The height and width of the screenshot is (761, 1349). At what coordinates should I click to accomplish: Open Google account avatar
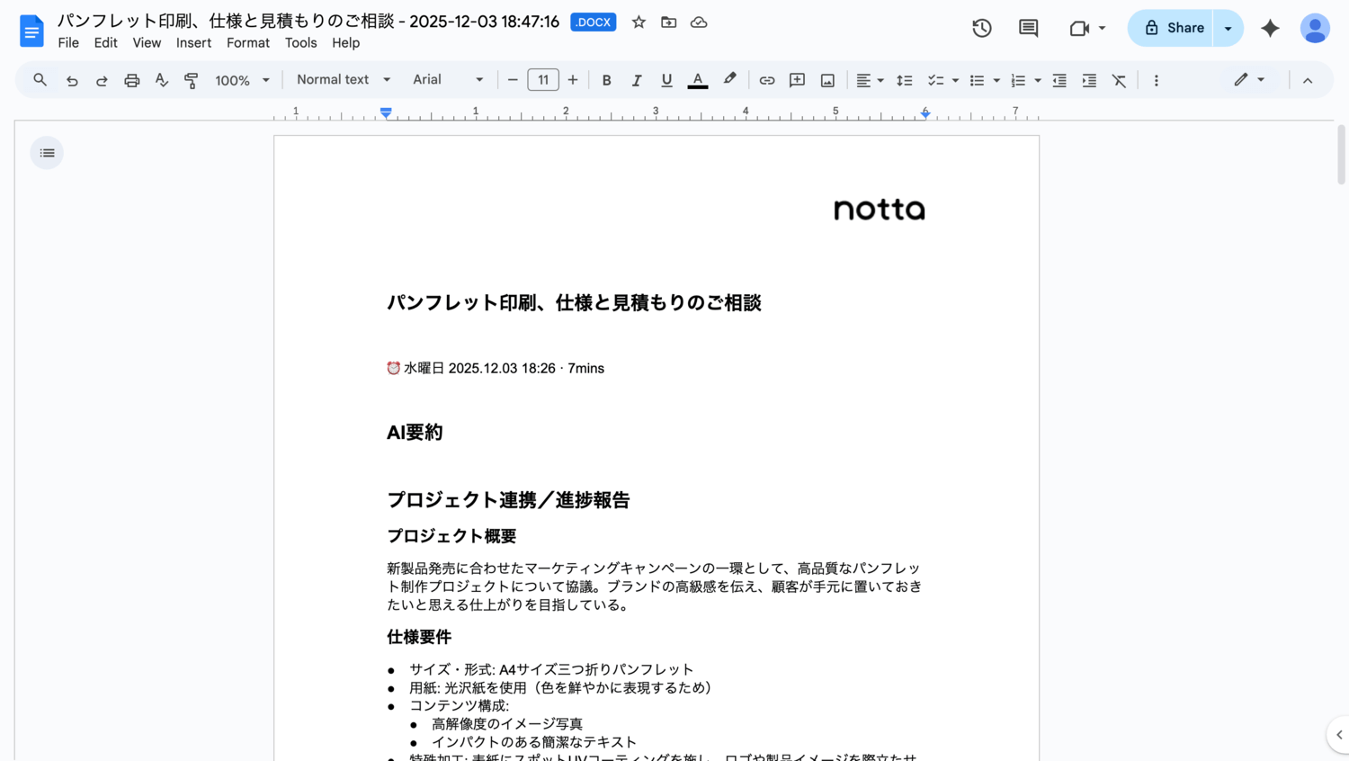pos(1315,28)
